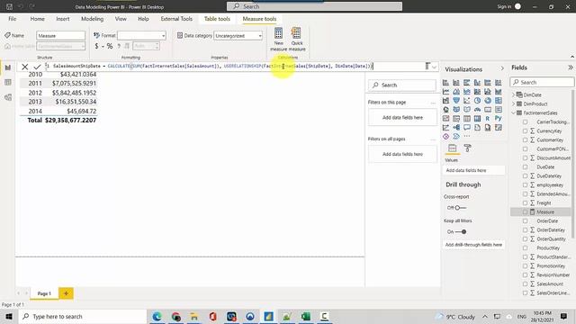Screen dimensions: 576x324
Task: Tick the SalesAmount field checkbox
Action: click(525, 284)
